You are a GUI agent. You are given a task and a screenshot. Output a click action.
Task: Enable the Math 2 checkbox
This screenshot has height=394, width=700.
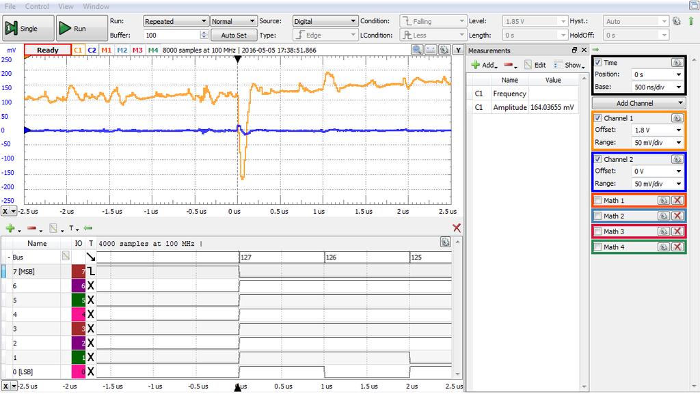(x=597, y=216)
